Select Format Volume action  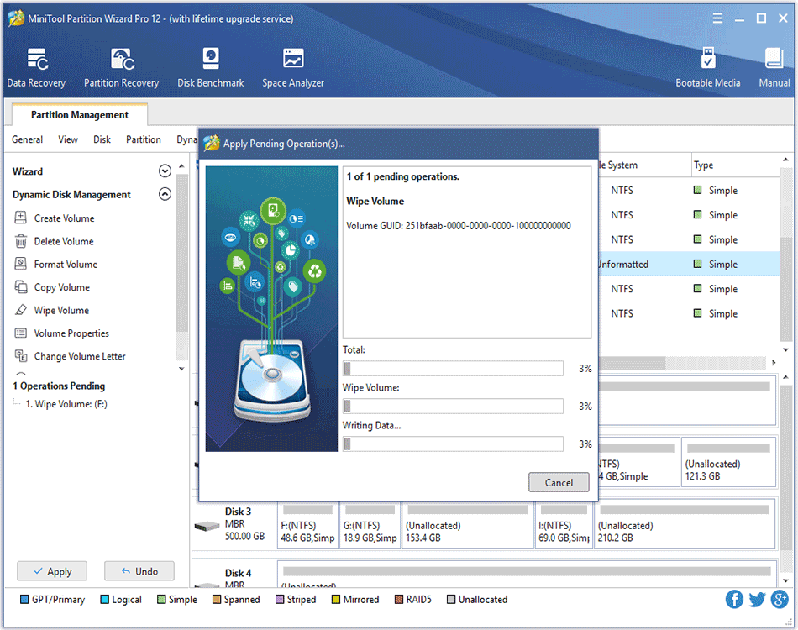click(x=66, y=264)
